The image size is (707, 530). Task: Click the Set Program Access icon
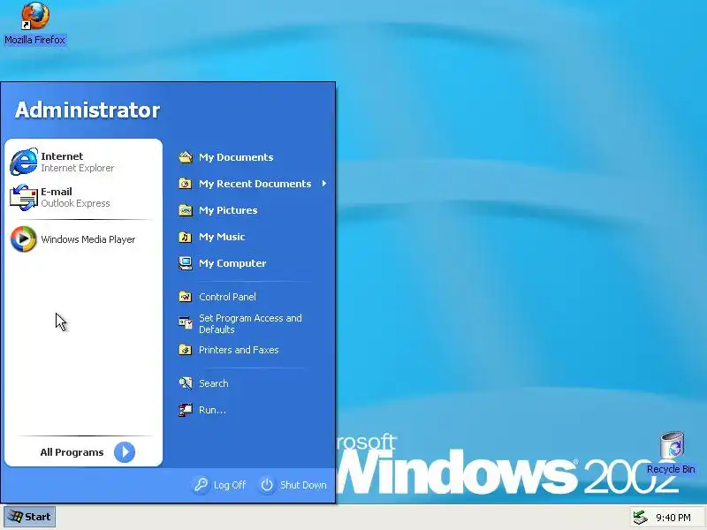point(186,322)
